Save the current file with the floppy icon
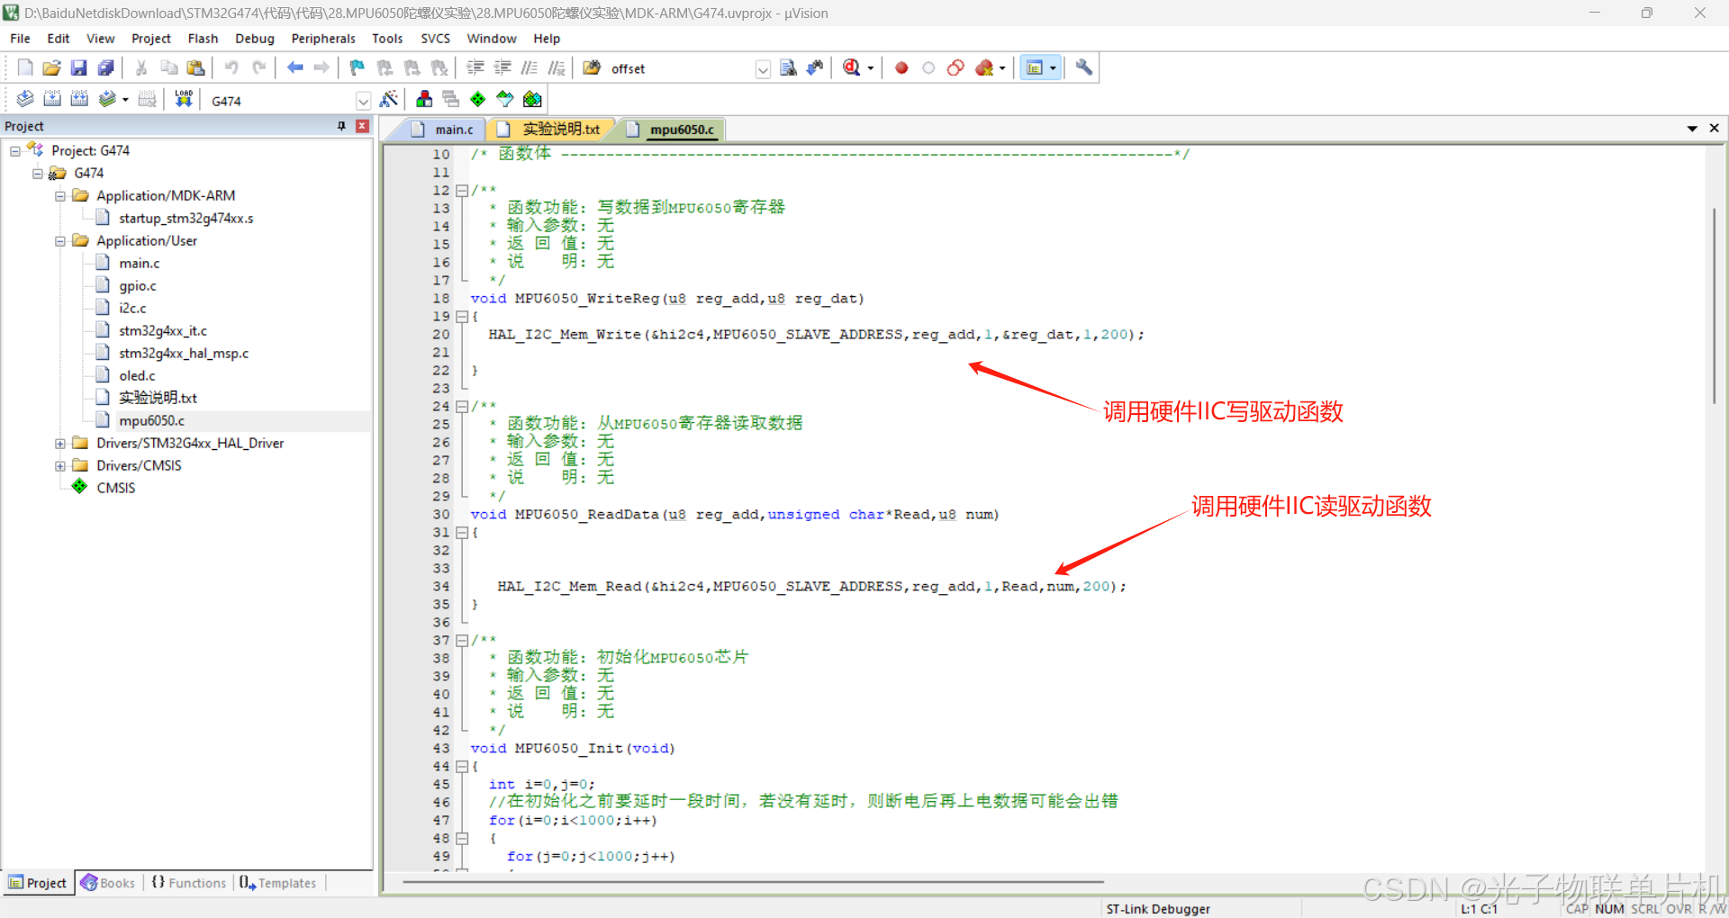The image size is (1729, 918). [79, 67]
